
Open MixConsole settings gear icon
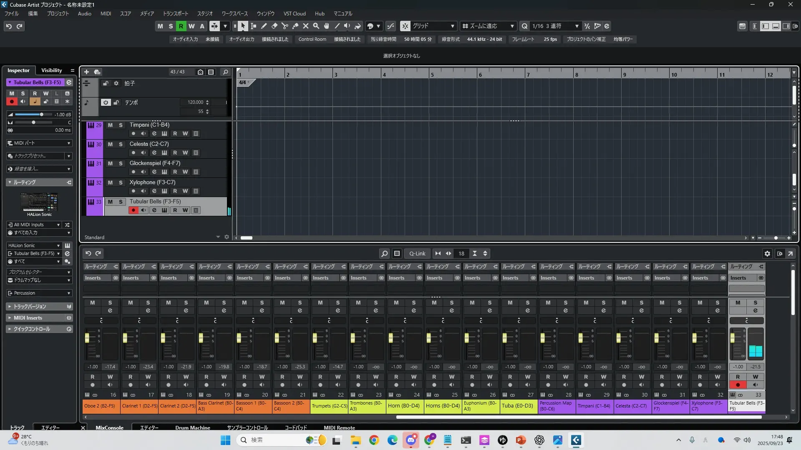pyautogui.click(x=767, y=253)
